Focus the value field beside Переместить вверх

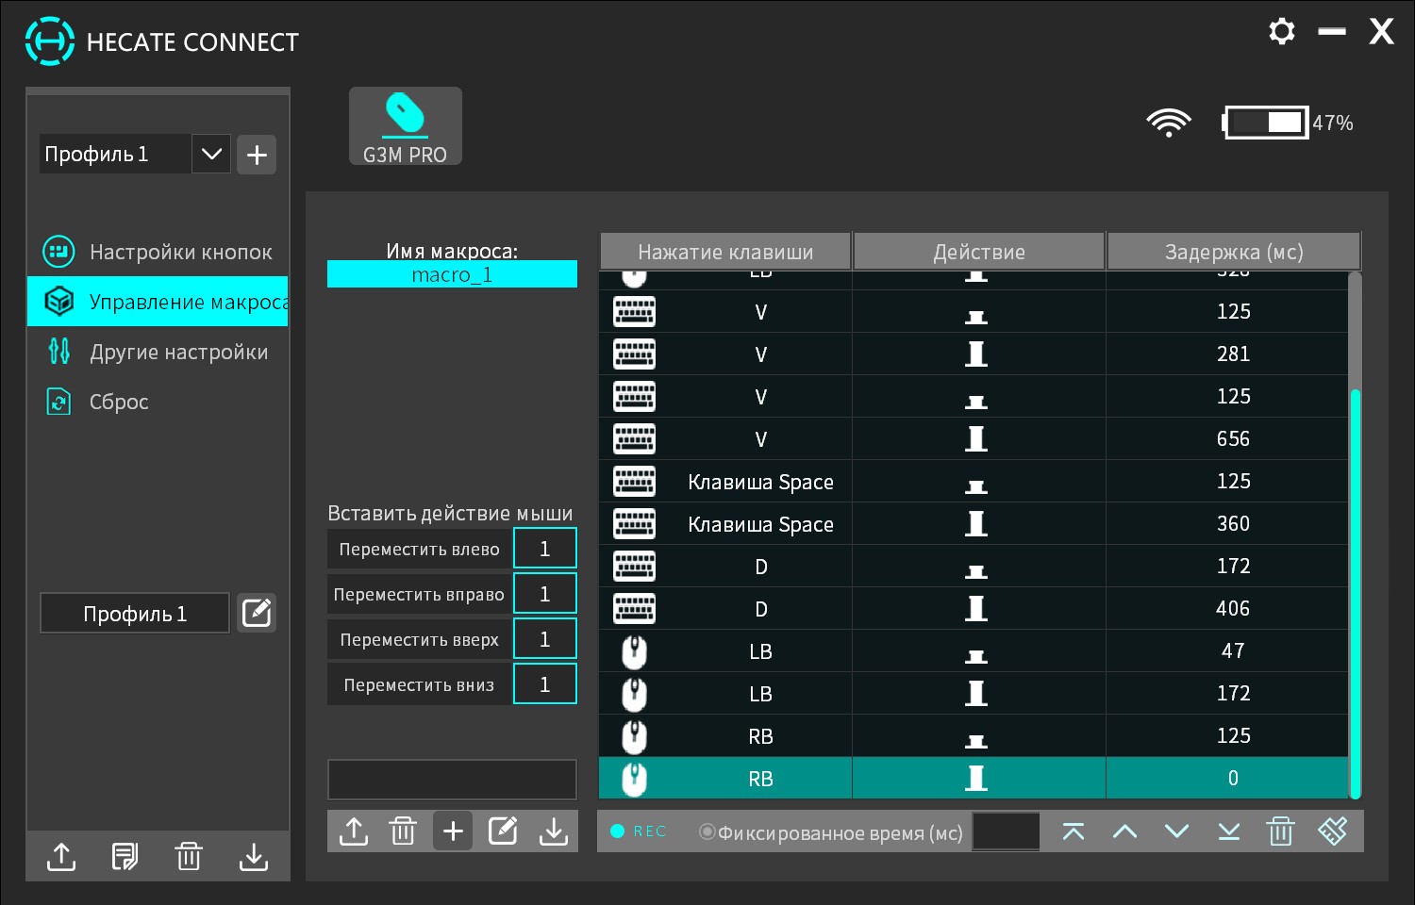tap(545, 639)
